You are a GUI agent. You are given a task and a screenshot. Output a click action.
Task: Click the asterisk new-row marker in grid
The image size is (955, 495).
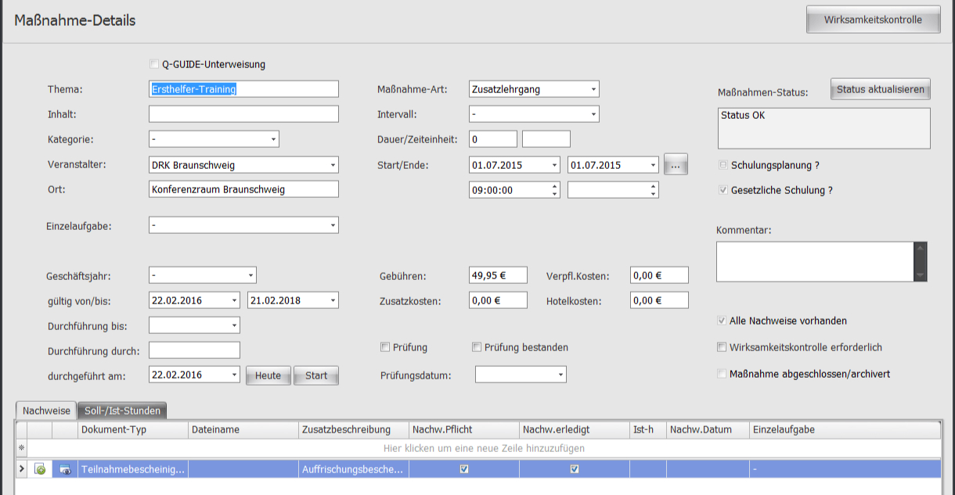coord(21,448)
